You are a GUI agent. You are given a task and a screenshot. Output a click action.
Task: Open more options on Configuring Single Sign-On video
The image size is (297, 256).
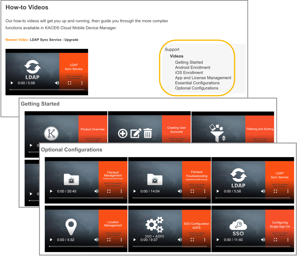[x=288, y=240]
